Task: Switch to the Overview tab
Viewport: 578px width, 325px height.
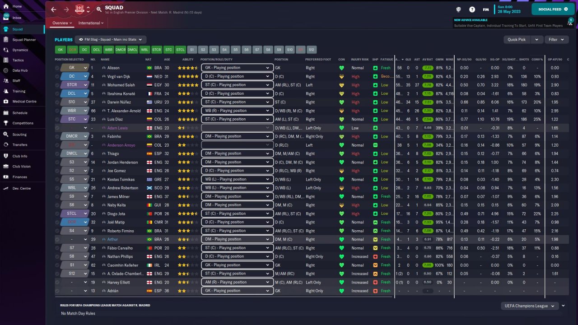Action: pyautogui.click(x=62, y=23)
